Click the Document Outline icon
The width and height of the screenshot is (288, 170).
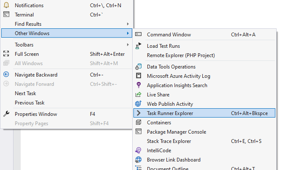[139, 168]
